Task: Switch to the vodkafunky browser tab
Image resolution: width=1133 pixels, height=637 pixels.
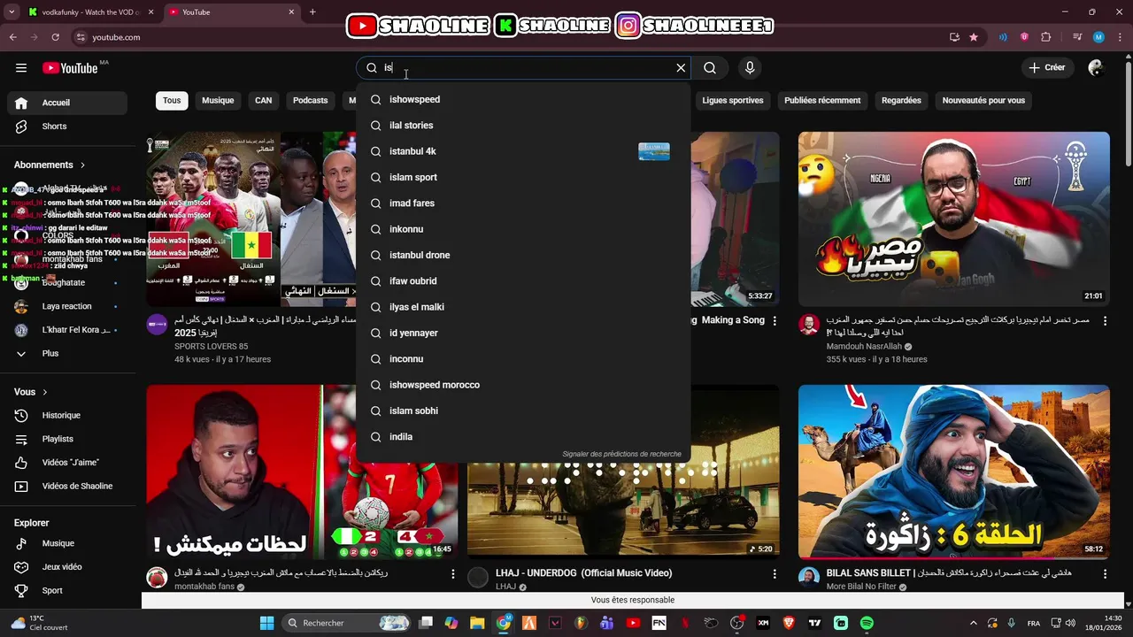Action: pos(89,12)
